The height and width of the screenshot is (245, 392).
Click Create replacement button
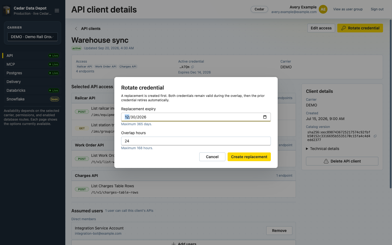tap(249, 157)
